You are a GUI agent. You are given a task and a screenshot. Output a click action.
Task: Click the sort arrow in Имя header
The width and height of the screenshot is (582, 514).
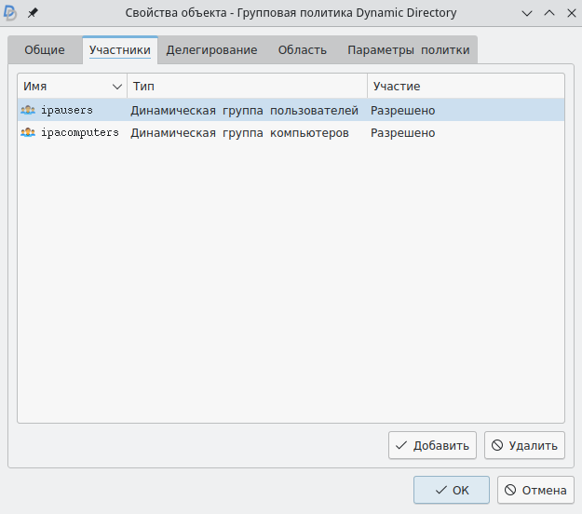point(117,87)
